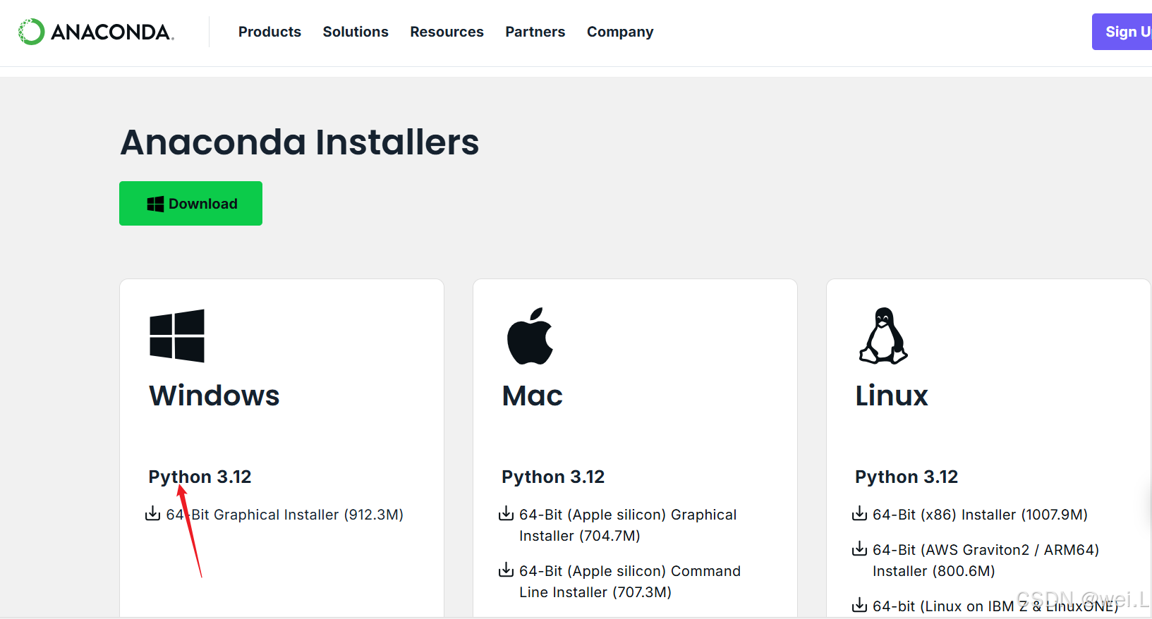Open the Company menu
Image resolution: width=1152 pixels, height=619 pixels.
620,32
